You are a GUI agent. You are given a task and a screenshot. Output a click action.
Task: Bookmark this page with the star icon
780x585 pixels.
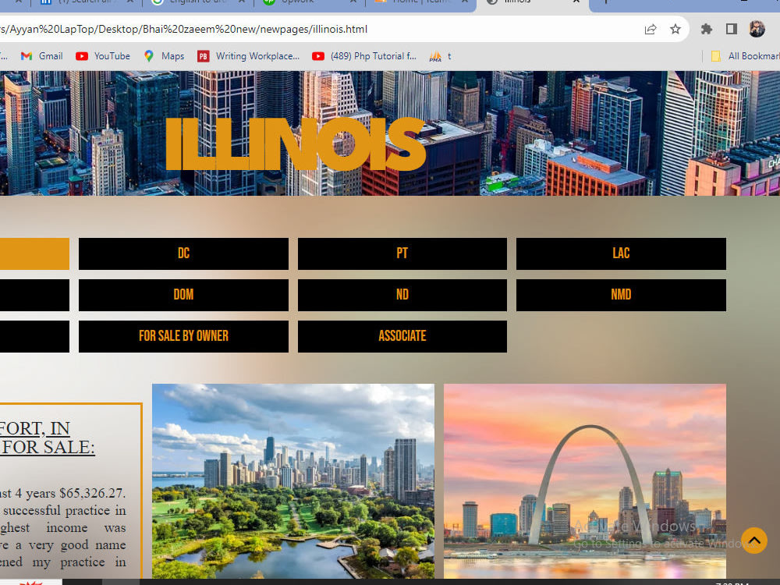(675, 30)
